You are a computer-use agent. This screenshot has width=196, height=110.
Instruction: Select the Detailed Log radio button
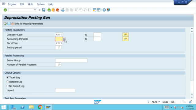point(8,82)
